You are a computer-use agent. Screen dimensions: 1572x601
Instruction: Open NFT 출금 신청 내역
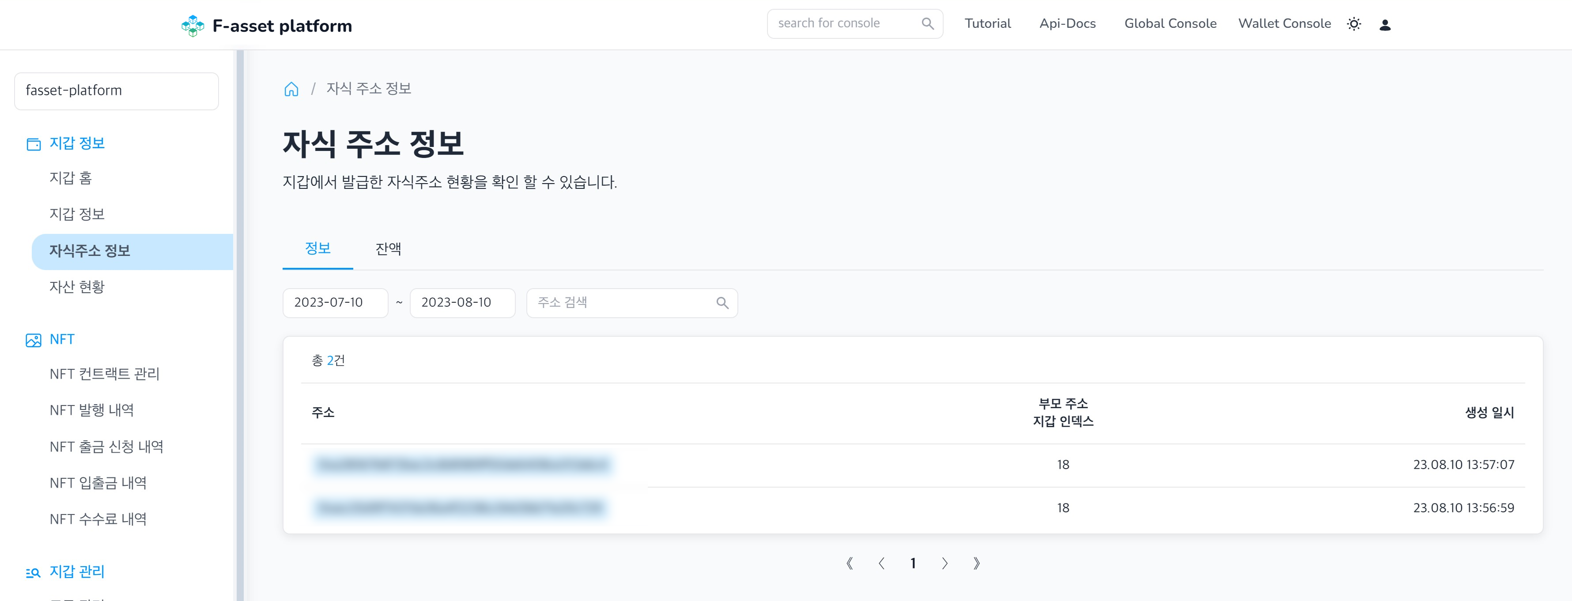pos(106,447)
